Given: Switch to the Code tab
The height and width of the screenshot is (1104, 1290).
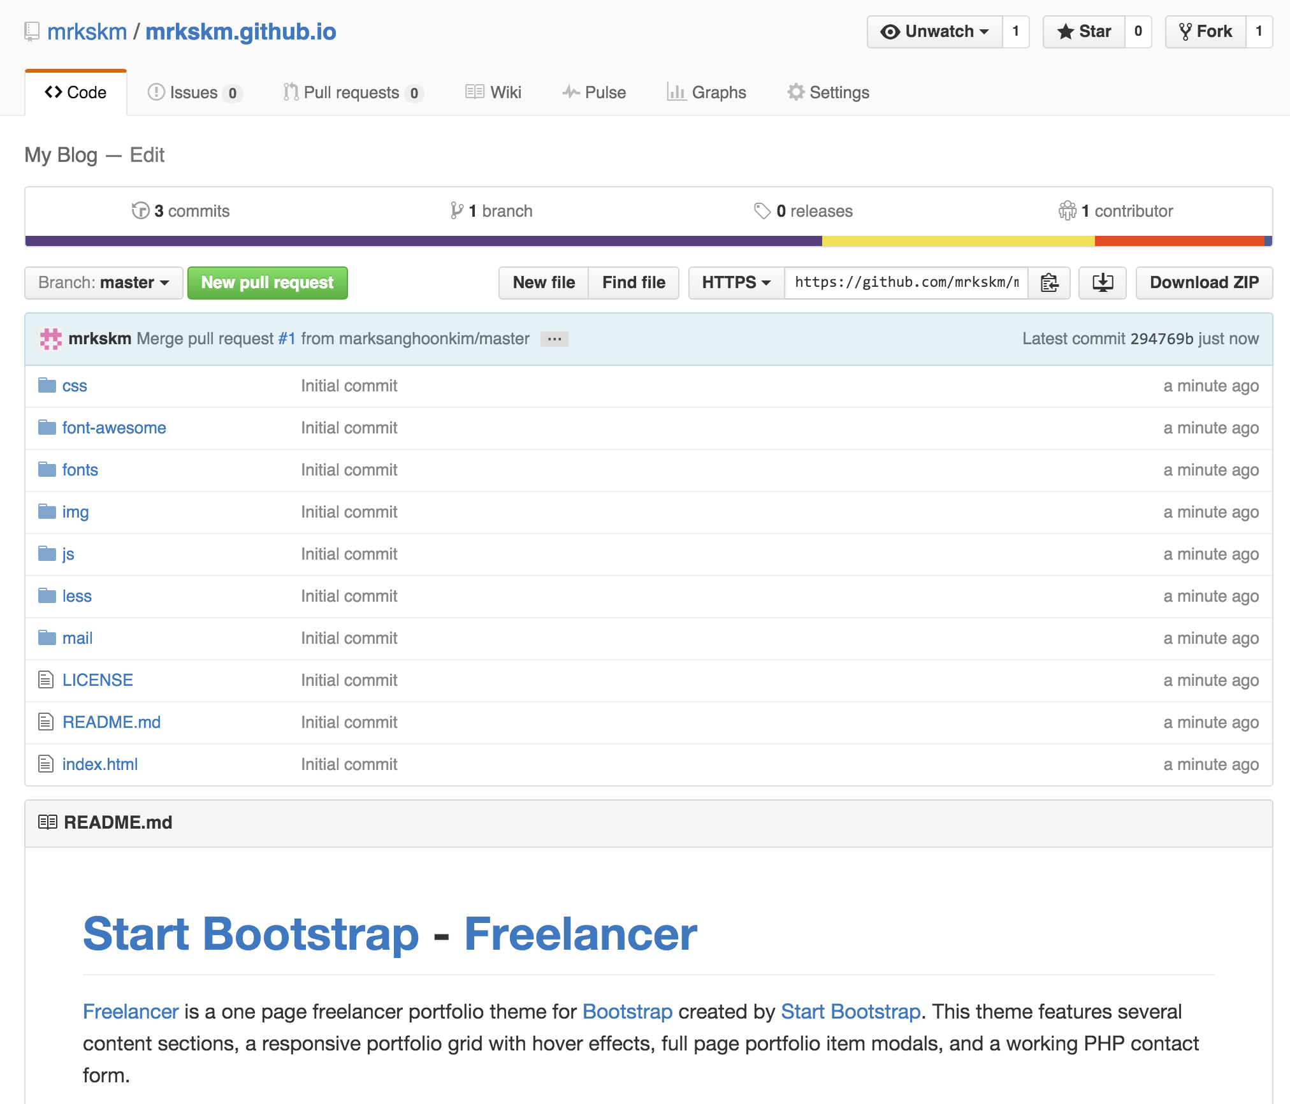Looking at the screenshot, I should pos(76,92).
